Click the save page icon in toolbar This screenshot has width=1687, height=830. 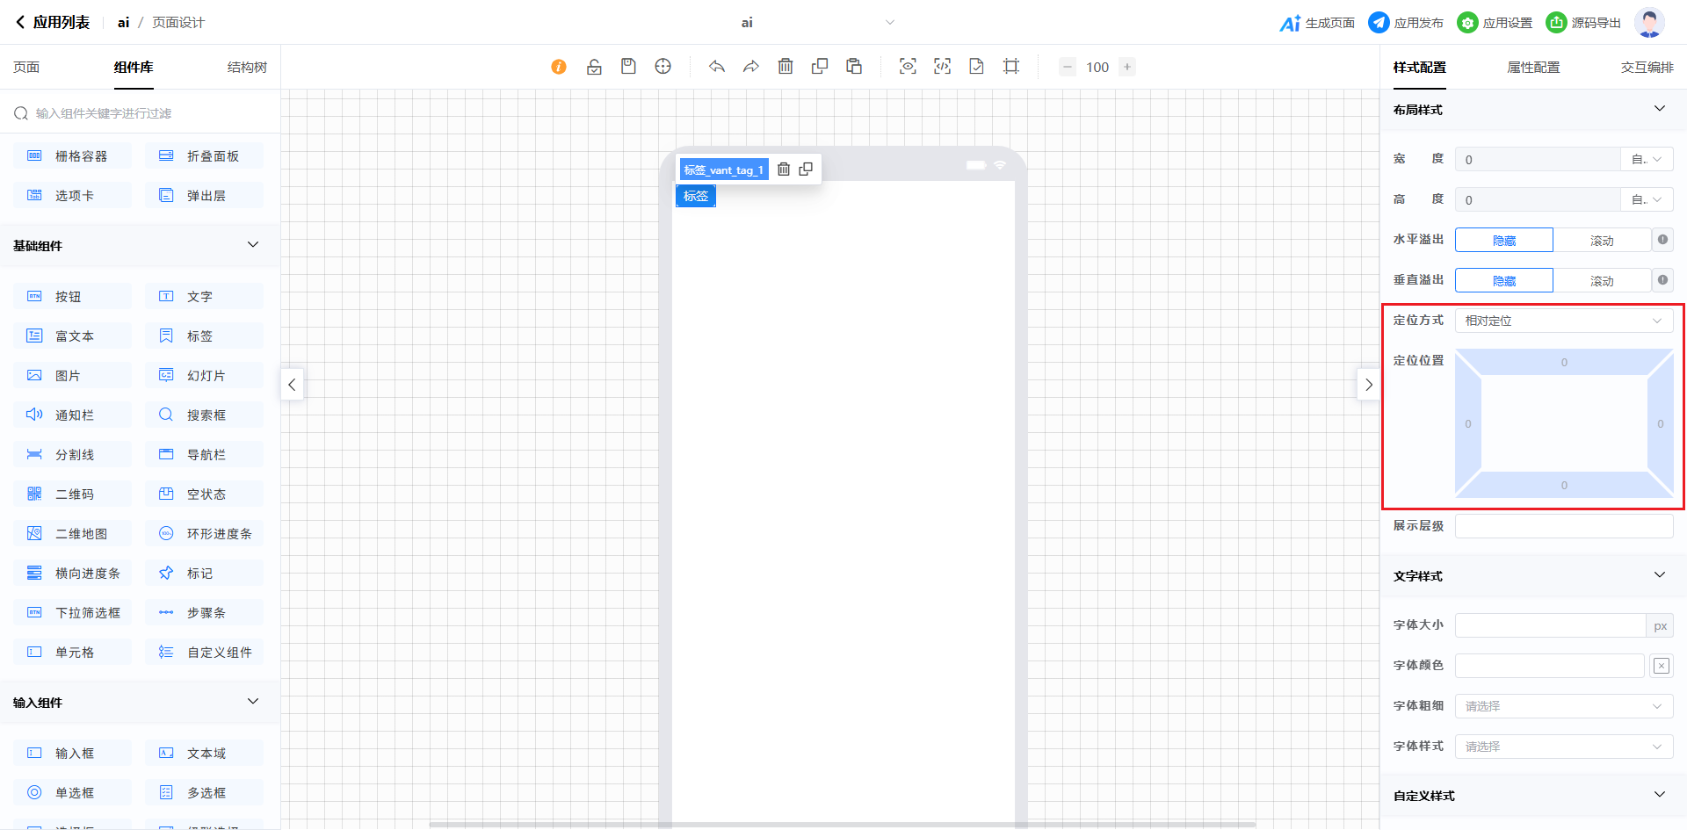click(x=628, y=67)
